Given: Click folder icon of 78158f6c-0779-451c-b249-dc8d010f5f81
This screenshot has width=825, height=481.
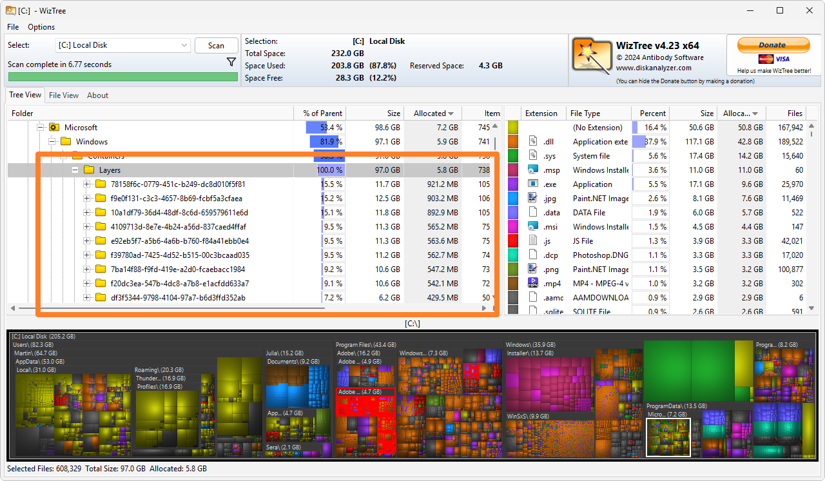Looking at the screenshot, I should [x=101, y=184].
